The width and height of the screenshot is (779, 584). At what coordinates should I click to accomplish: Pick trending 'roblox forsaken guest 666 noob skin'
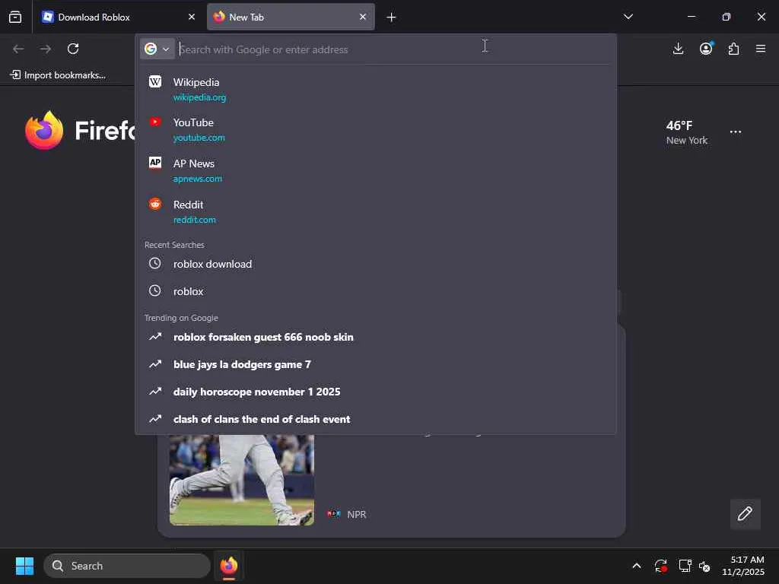click(376, 337)
